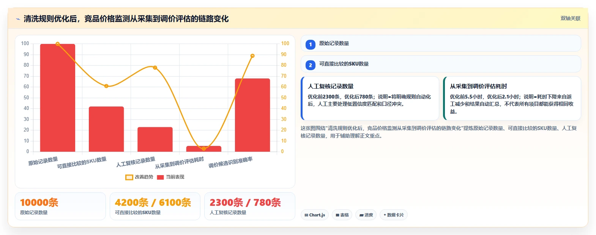The height and width of the screenshot is (235, 596).
Task: Select the numbered badge 1 for 原始记录数量
Action: coord(310,44)
